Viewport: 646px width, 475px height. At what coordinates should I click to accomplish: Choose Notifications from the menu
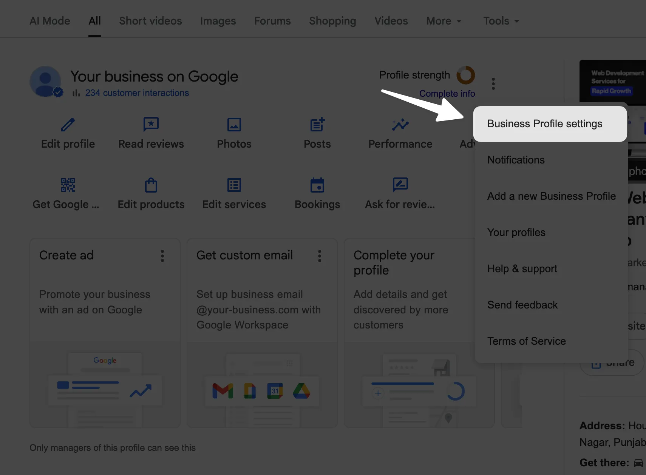click(x=516, y=160)
